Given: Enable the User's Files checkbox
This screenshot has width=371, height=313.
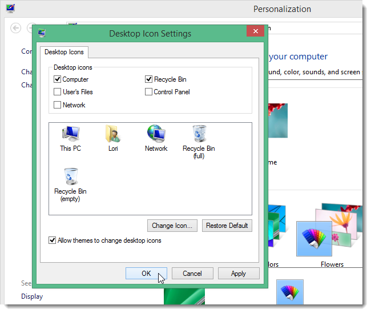Looking at the screenshot, I should tap(57, 91).
